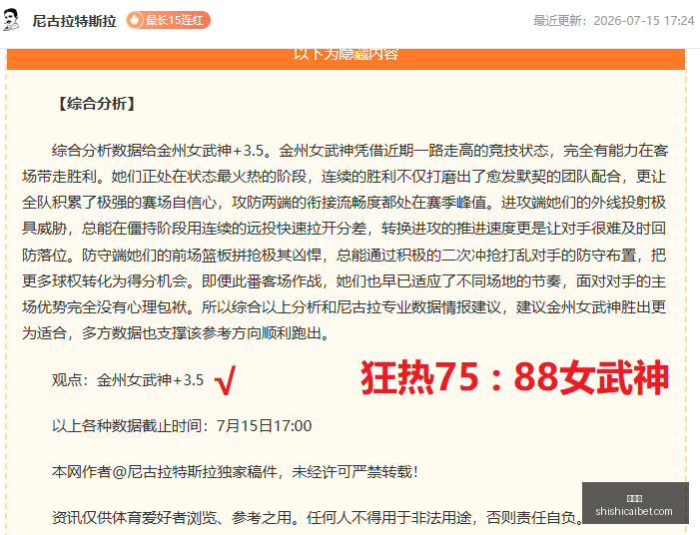Select the text line beginning 为适合，多方数据也支撑

[x=176, y=332]
